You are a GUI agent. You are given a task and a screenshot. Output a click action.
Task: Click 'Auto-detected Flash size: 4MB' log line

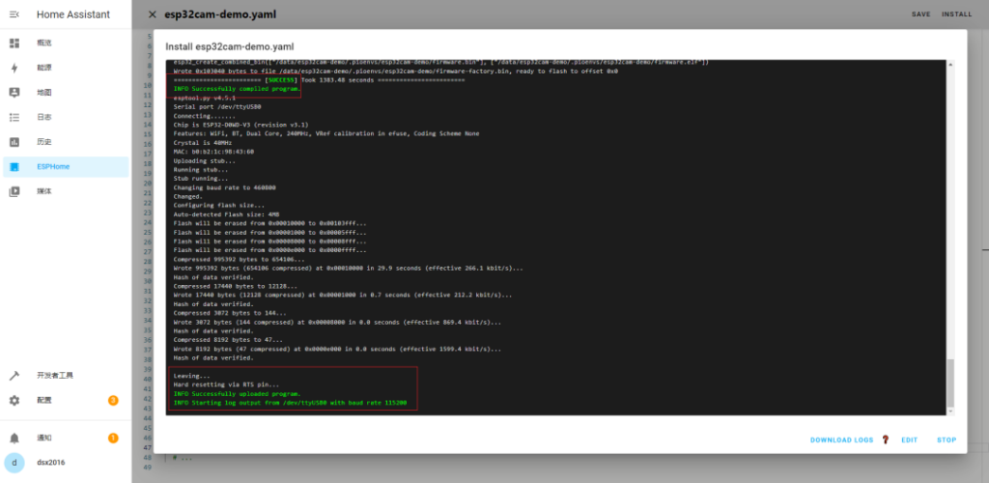pos(226,214)
